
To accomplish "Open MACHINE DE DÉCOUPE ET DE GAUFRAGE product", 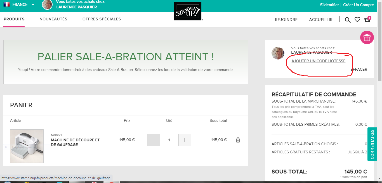I will [x=75, y=142].
